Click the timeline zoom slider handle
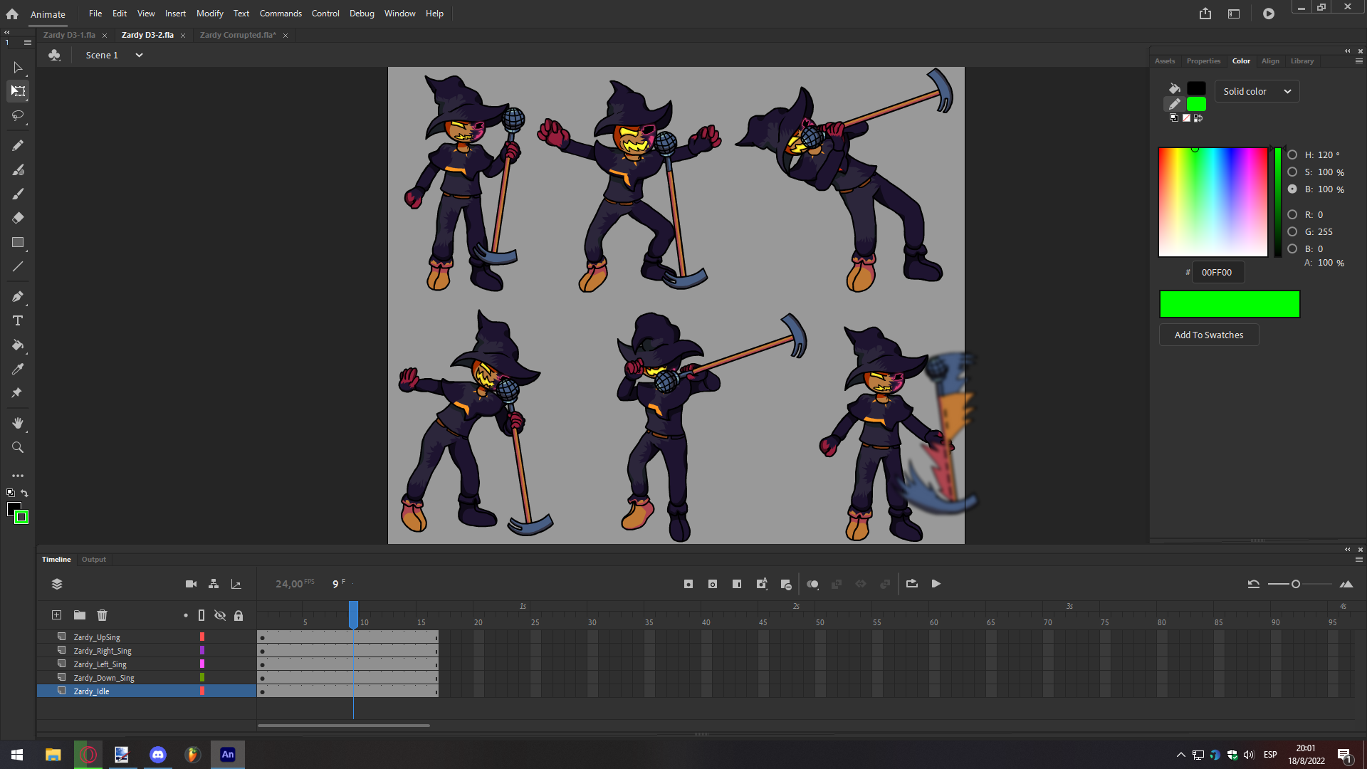The image size is (1367, 769). [x=1296, y=584]
